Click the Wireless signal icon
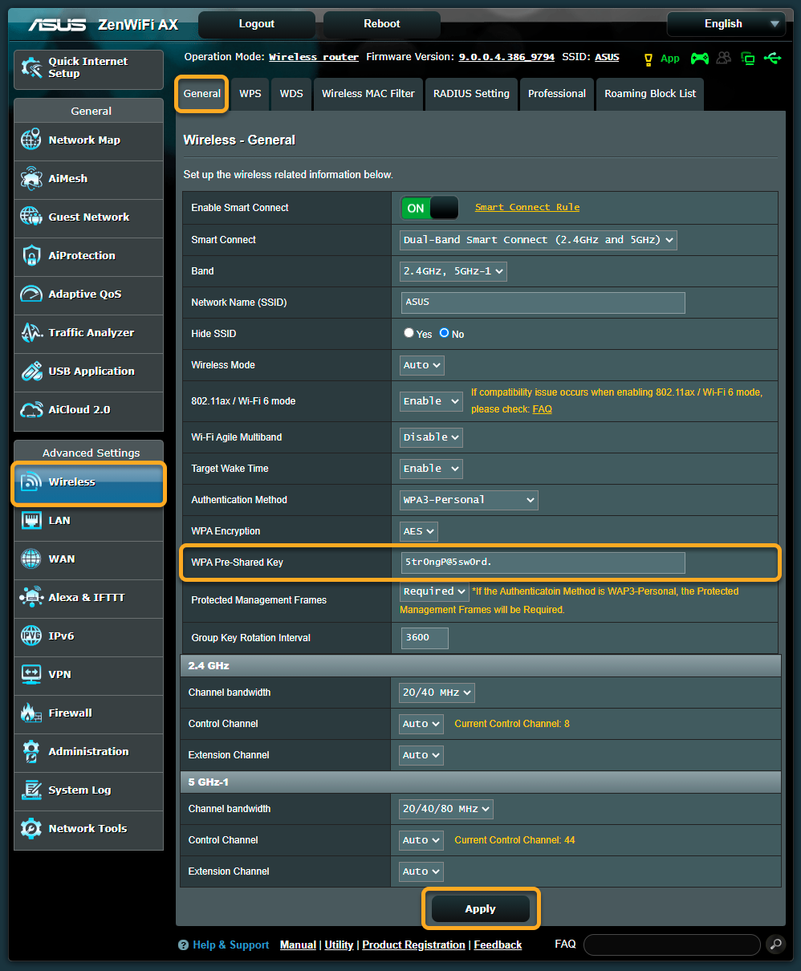801x971 pixels. click(31, 481)
